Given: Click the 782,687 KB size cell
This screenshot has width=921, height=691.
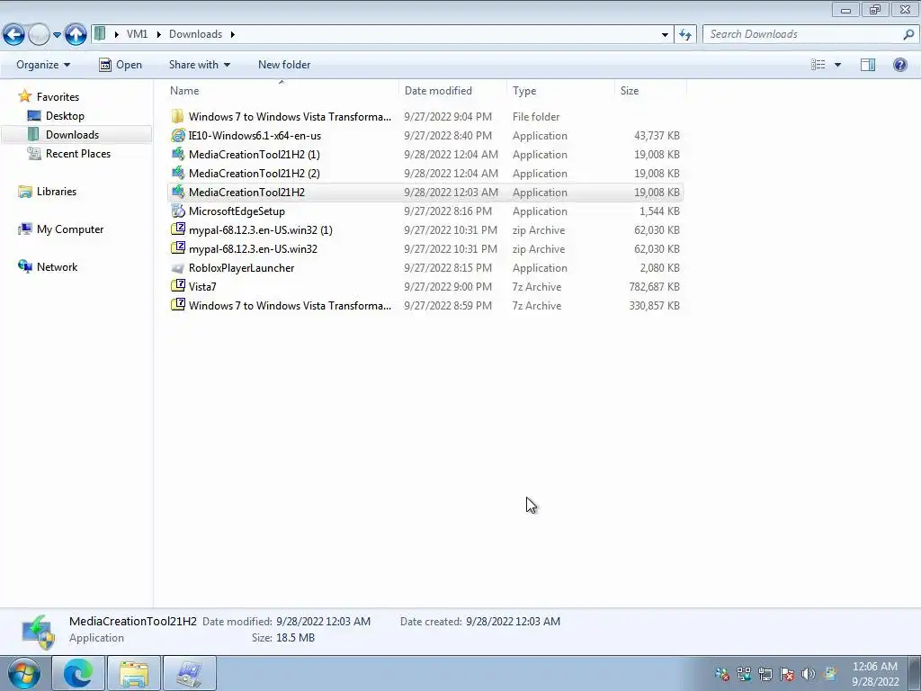Looking at the screenshot, I should (655, 287).
